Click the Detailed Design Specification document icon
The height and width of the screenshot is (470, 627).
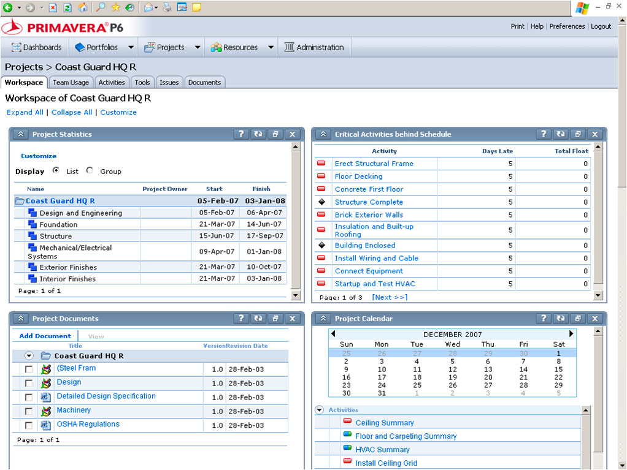46,397
